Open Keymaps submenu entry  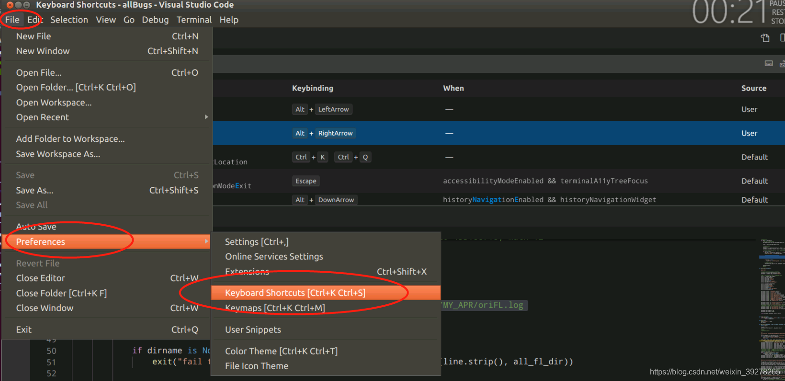[326, 308]
